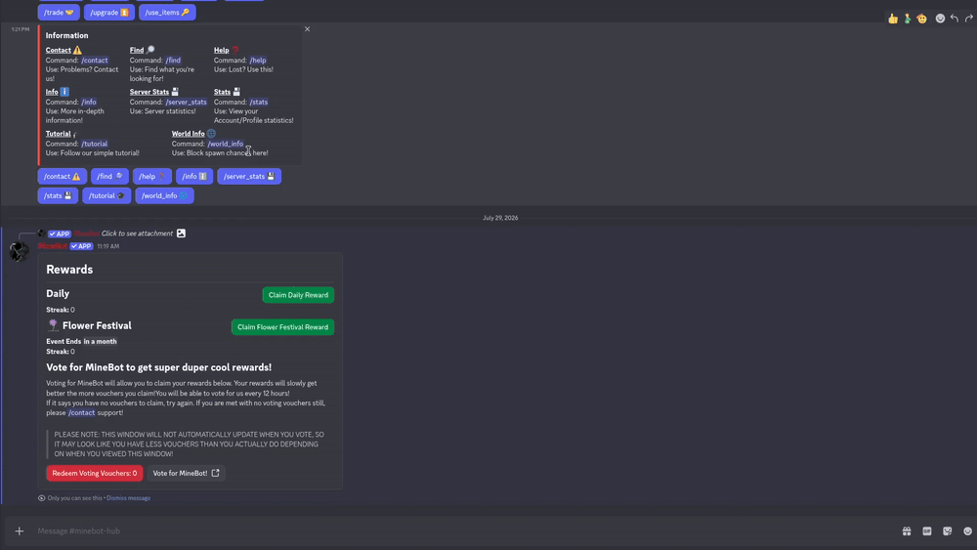Open the gift icon in message bar

pos(907,531)
